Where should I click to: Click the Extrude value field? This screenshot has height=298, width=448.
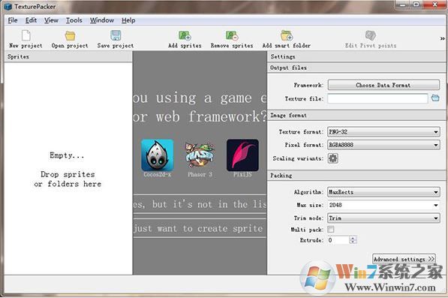(x=338, y=240)
